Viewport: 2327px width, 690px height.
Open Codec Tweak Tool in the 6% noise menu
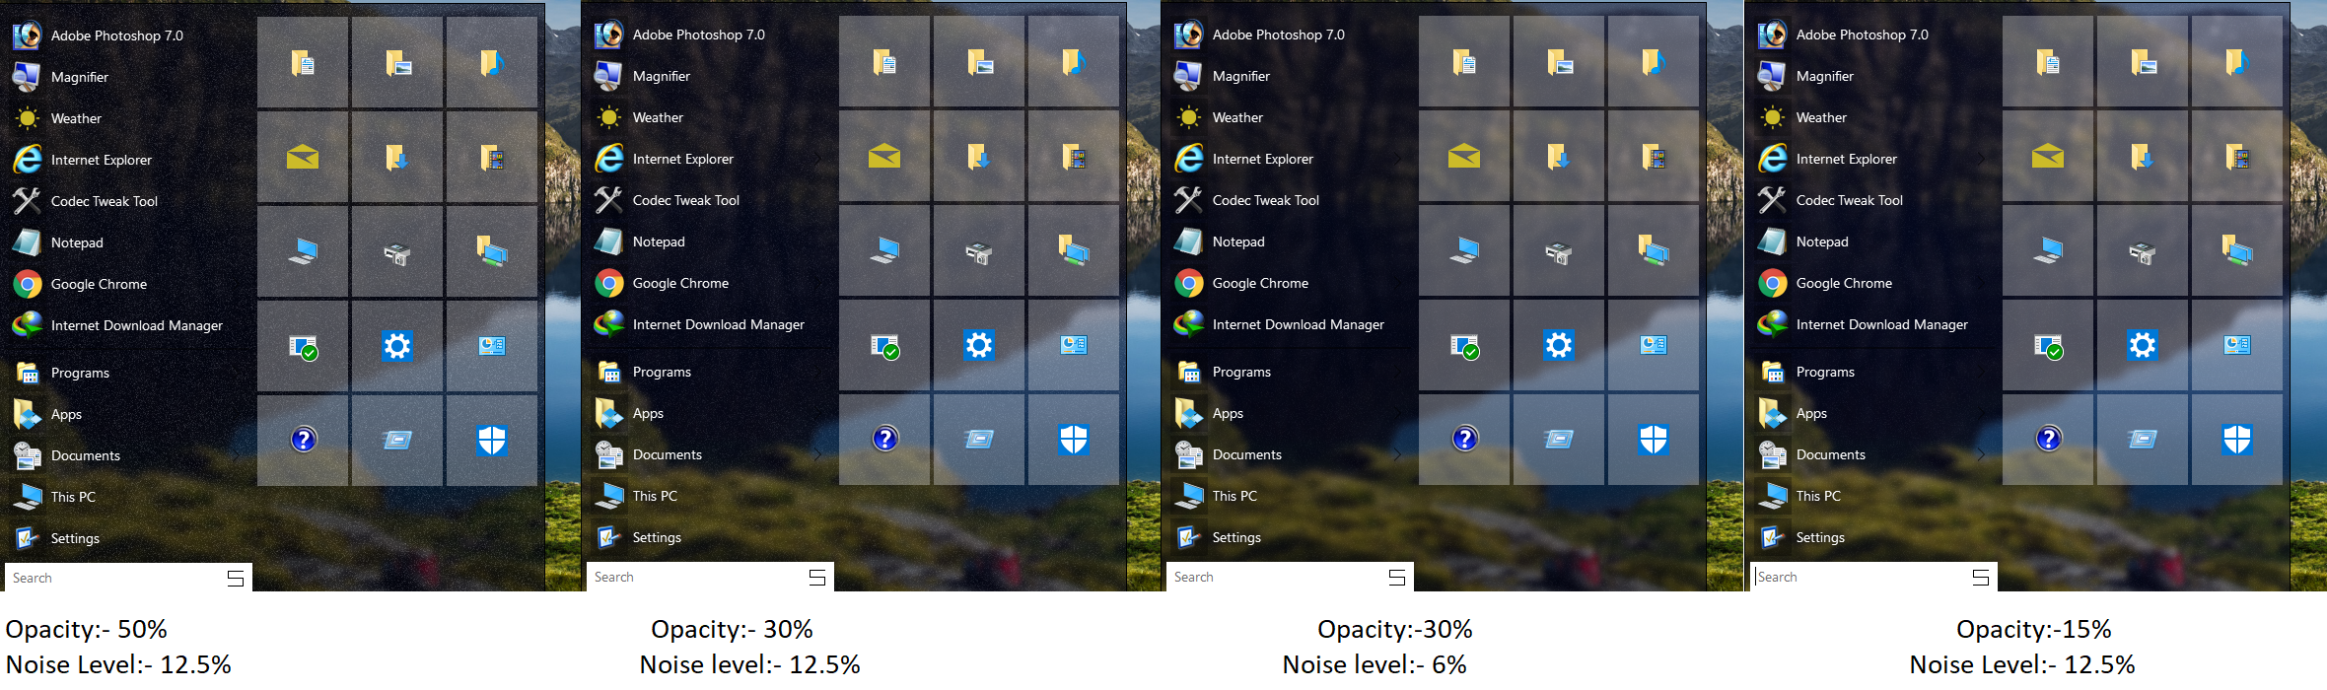(1265, 200)
